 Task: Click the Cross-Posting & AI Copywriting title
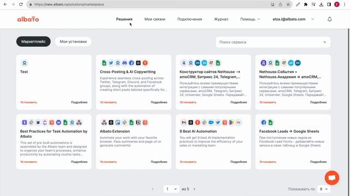coord(127,72)
